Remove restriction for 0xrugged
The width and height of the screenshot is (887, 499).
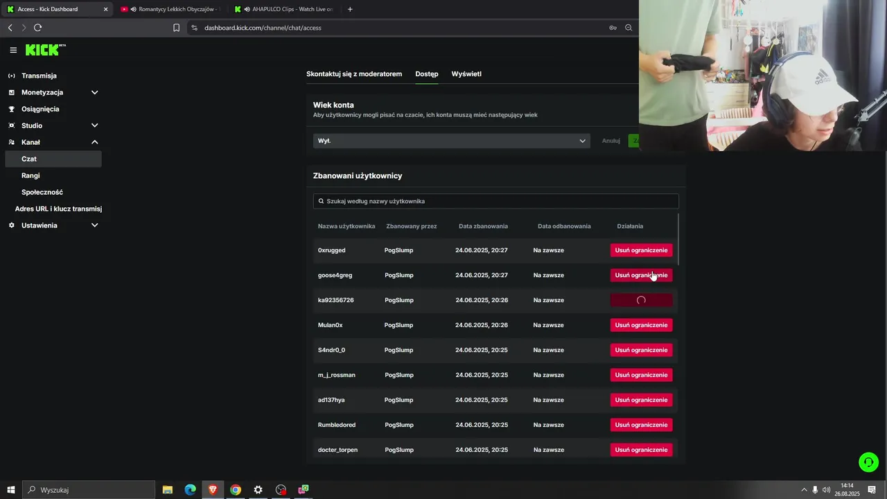coord(641,250)
